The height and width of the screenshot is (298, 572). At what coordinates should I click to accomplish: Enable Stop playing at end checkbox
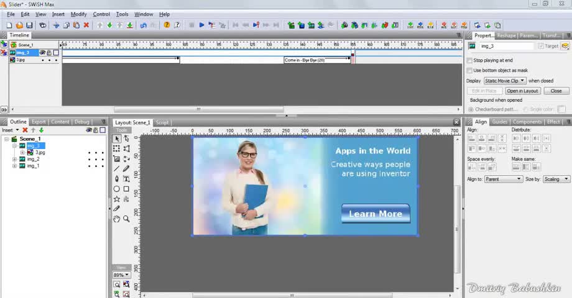click(470, 60)
